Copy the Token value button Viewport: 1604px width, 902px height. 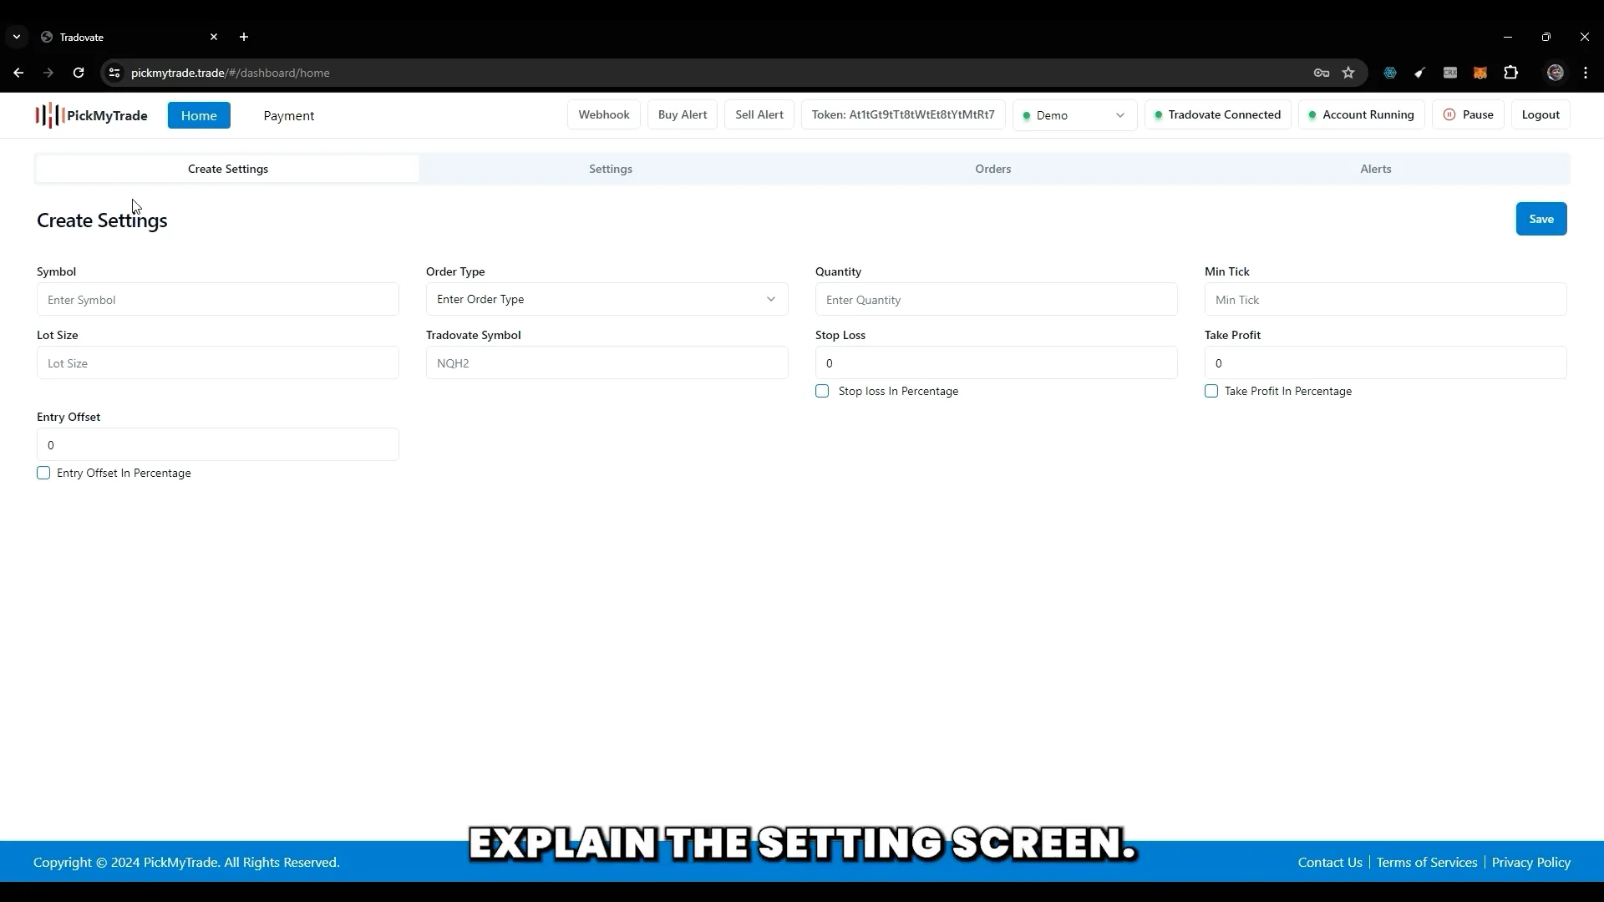point(903,114)
